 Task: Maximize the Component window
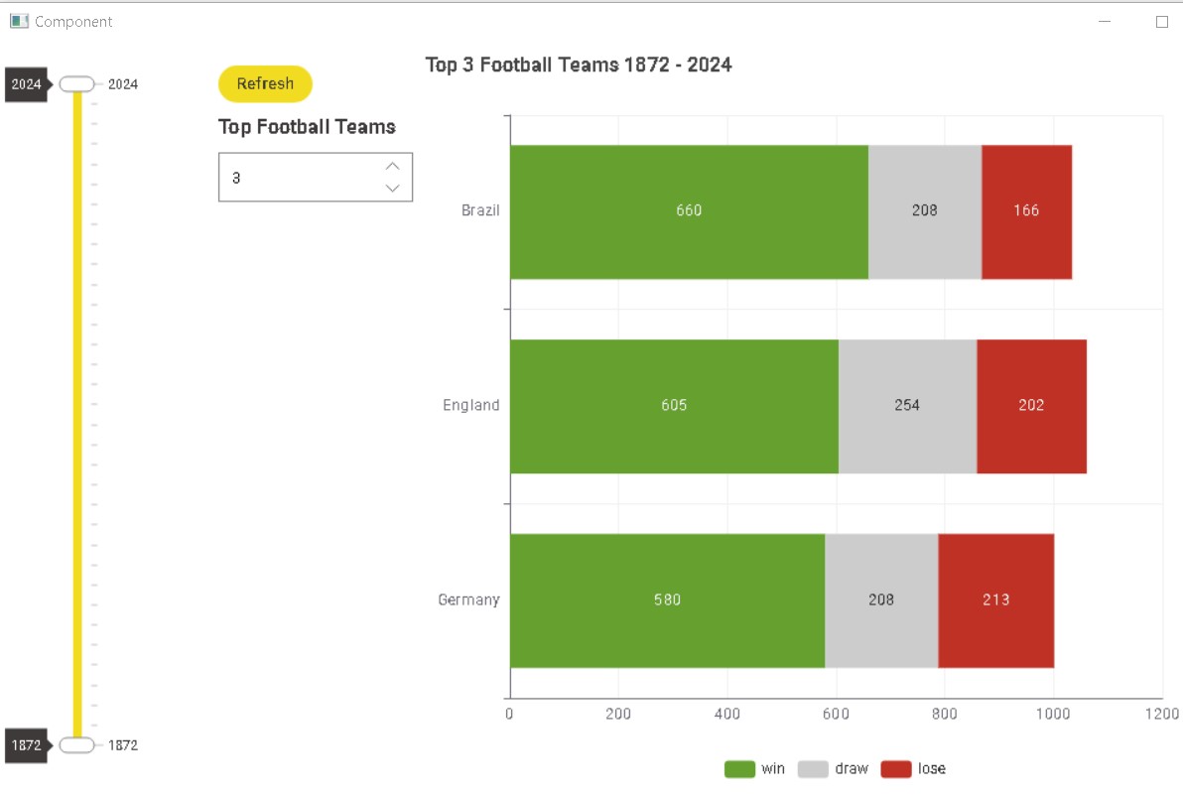tap(1162, 22)
